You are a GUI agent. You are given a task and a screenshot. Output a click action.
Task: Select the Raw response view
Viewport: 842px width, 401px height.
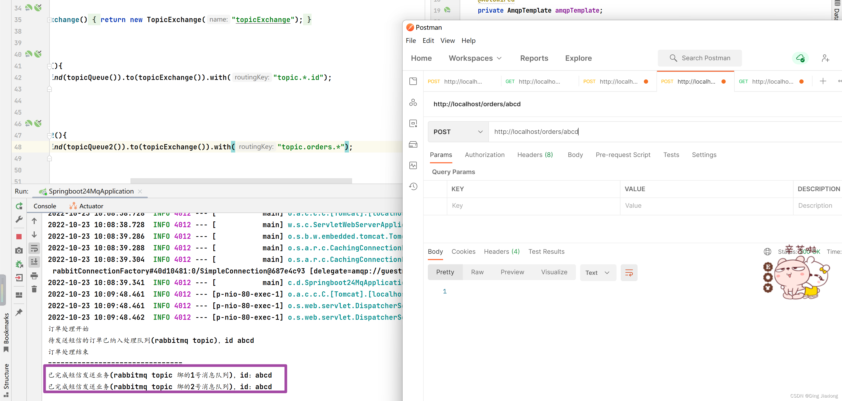click(x=477, y=272)
